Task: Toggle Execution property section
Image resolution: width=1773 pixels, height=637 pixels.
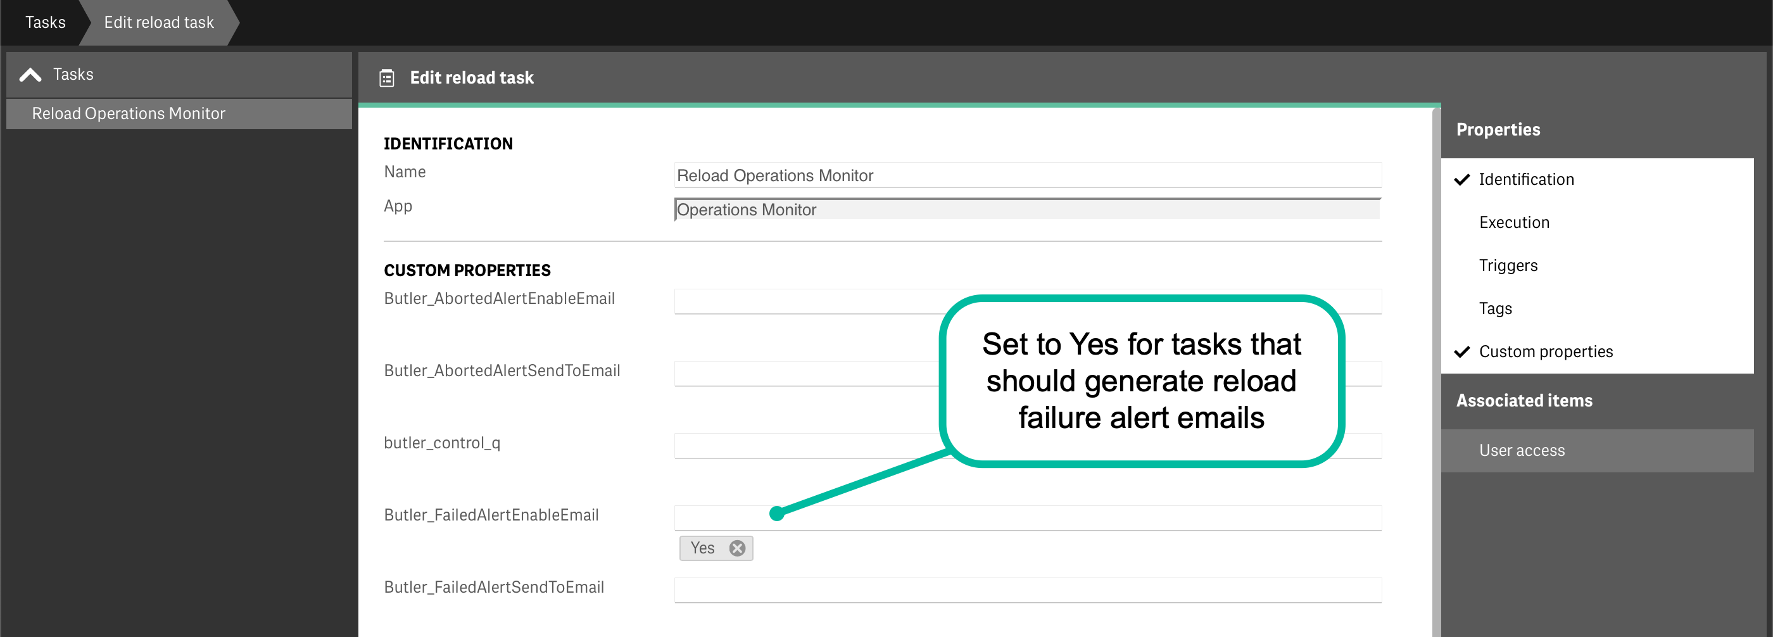Action: pyautogui.click(x=1597, y=222)
